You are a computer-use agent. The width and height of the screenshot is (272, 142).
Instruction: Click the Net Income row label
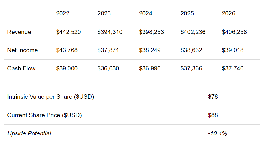click(x=23, y=50)
